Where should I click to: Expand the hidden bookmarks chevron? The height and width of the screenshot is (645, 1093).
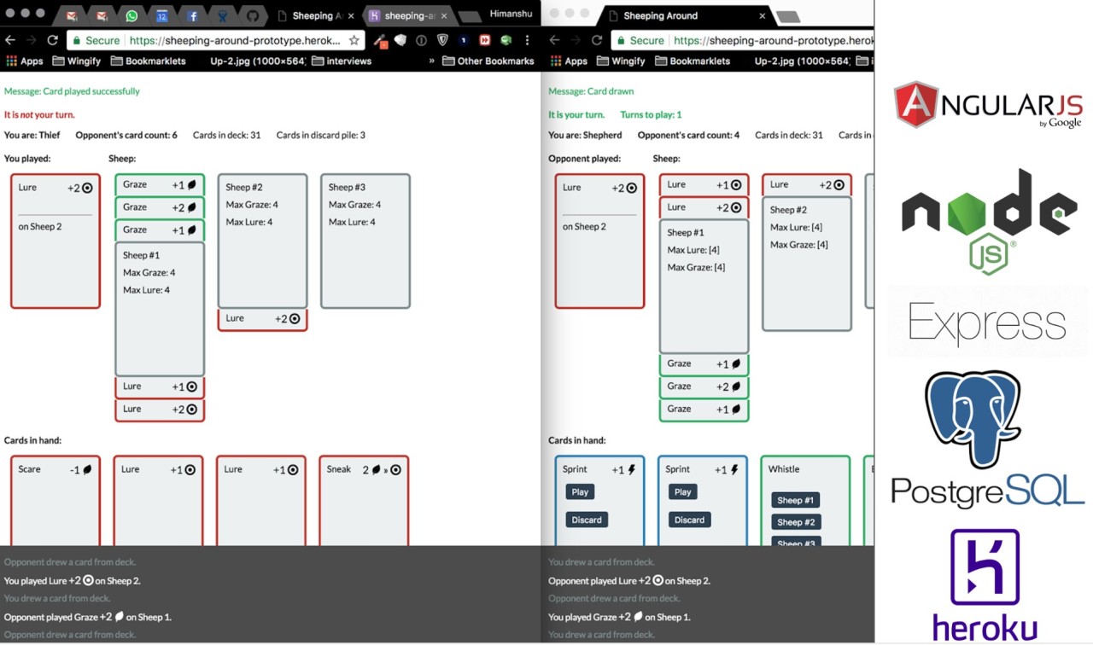pos(432,61)
